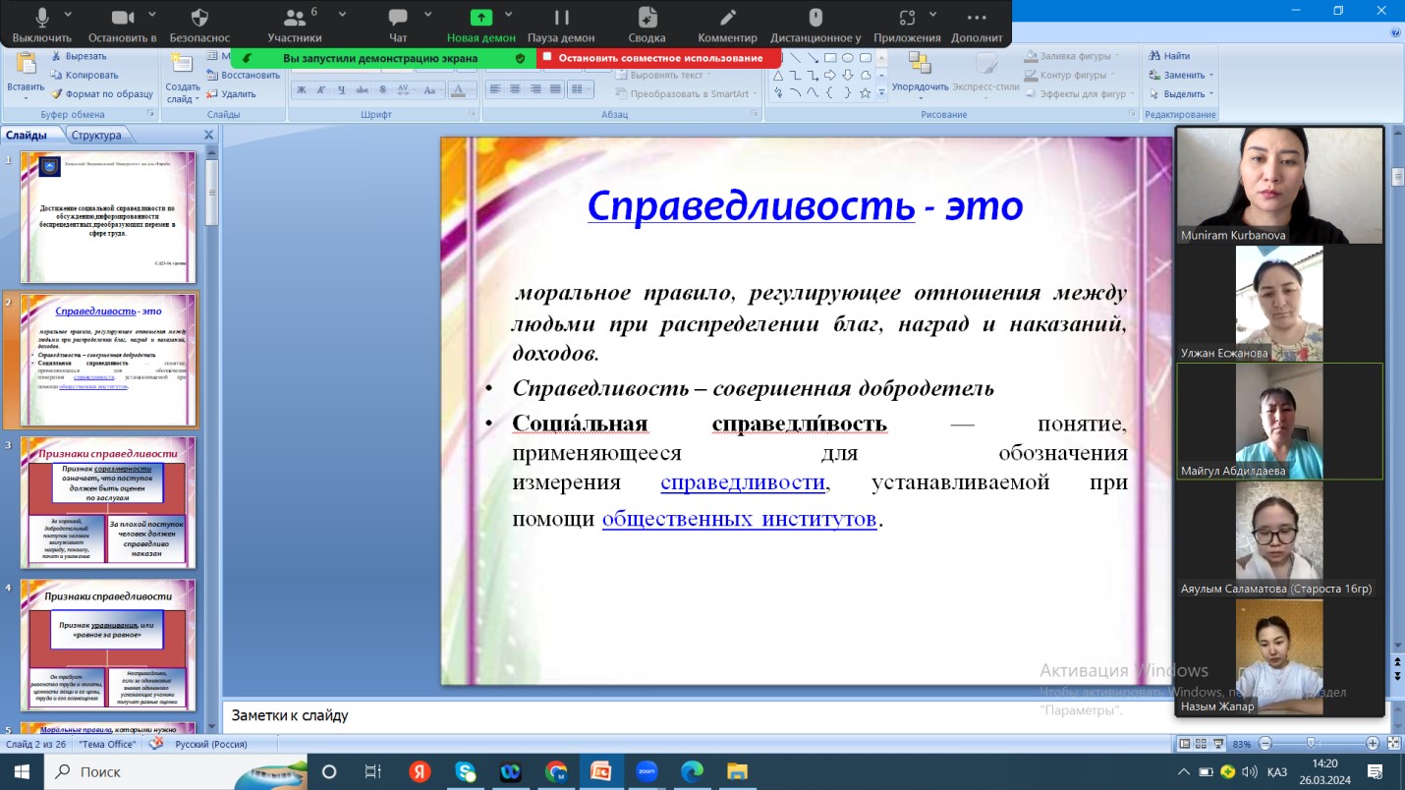
Task: Expand microphone options arrow next to Выключить
Action: [x=69, y=15]
